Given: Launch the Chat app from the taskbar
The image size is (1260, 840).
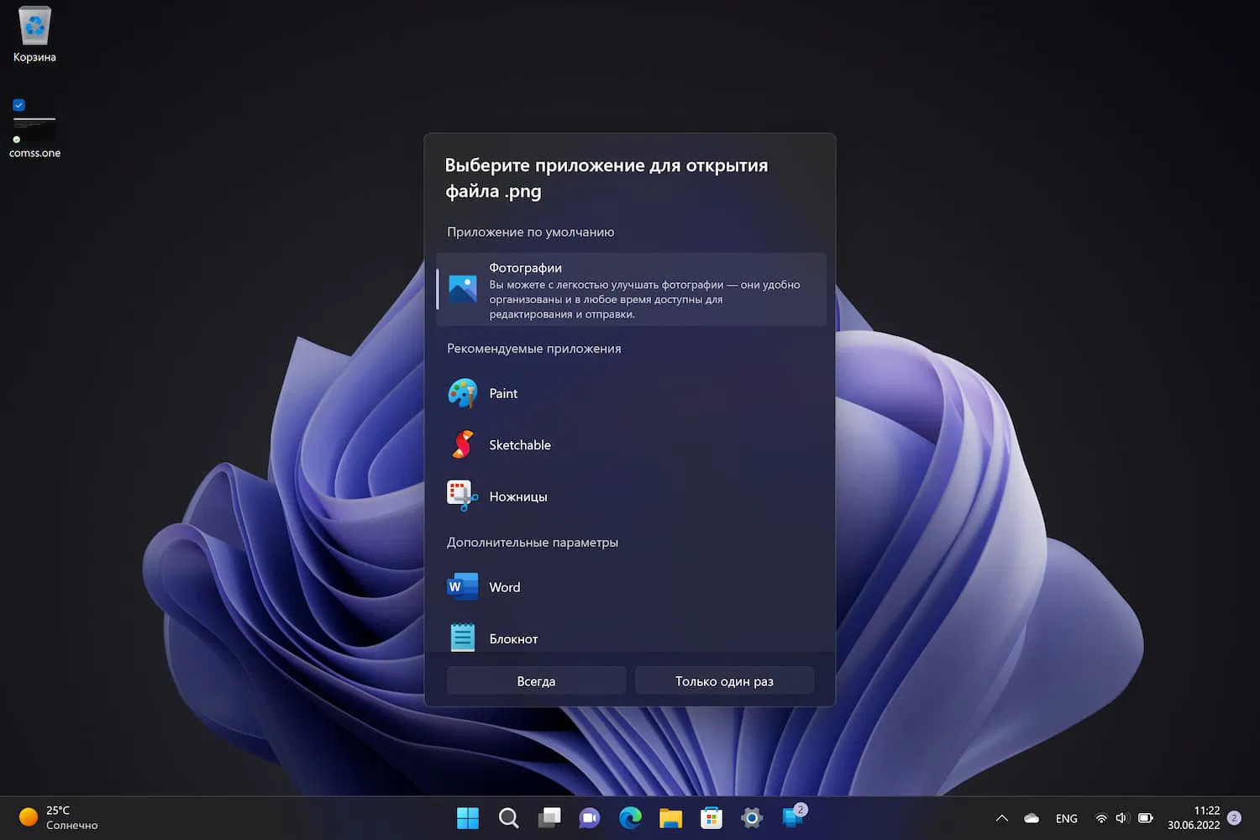Looking at the screenshot, I should pos(590,817).
